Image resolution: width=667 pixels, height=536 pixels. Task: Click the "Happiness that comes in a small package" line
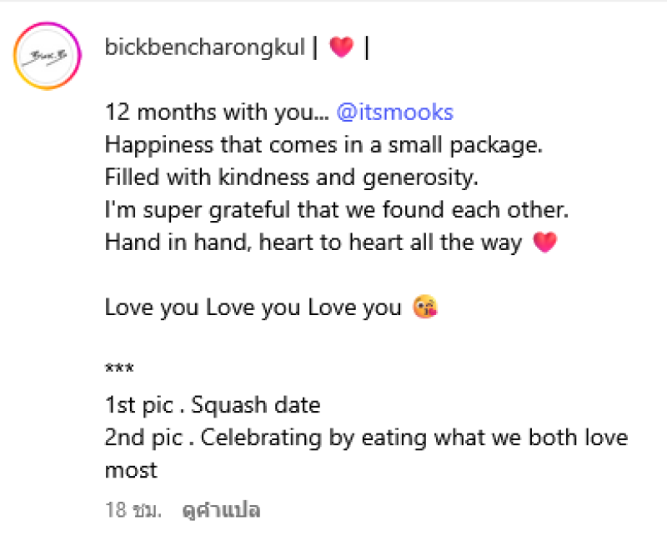(x=323, y=145)
